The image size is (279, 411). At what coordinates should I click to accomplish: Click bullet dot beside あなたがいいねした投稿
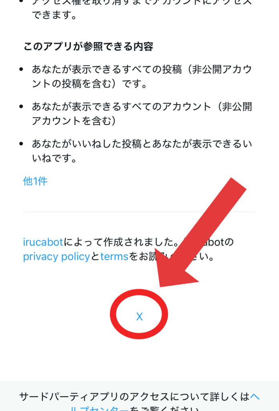click(22, 144)
